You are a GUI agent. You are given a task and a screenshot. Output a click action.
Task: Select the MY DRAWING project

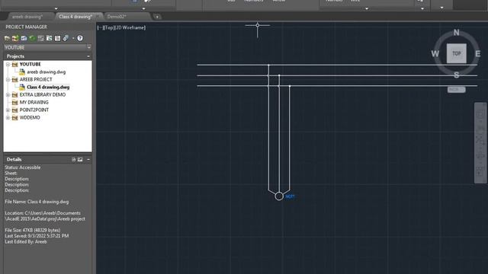click(x=34, y=102)
